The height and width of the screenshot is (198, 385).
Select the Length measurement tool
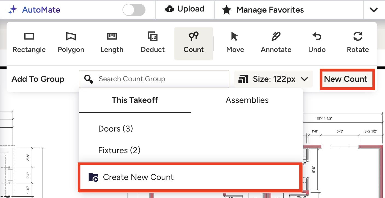click(x=112, y=43)
